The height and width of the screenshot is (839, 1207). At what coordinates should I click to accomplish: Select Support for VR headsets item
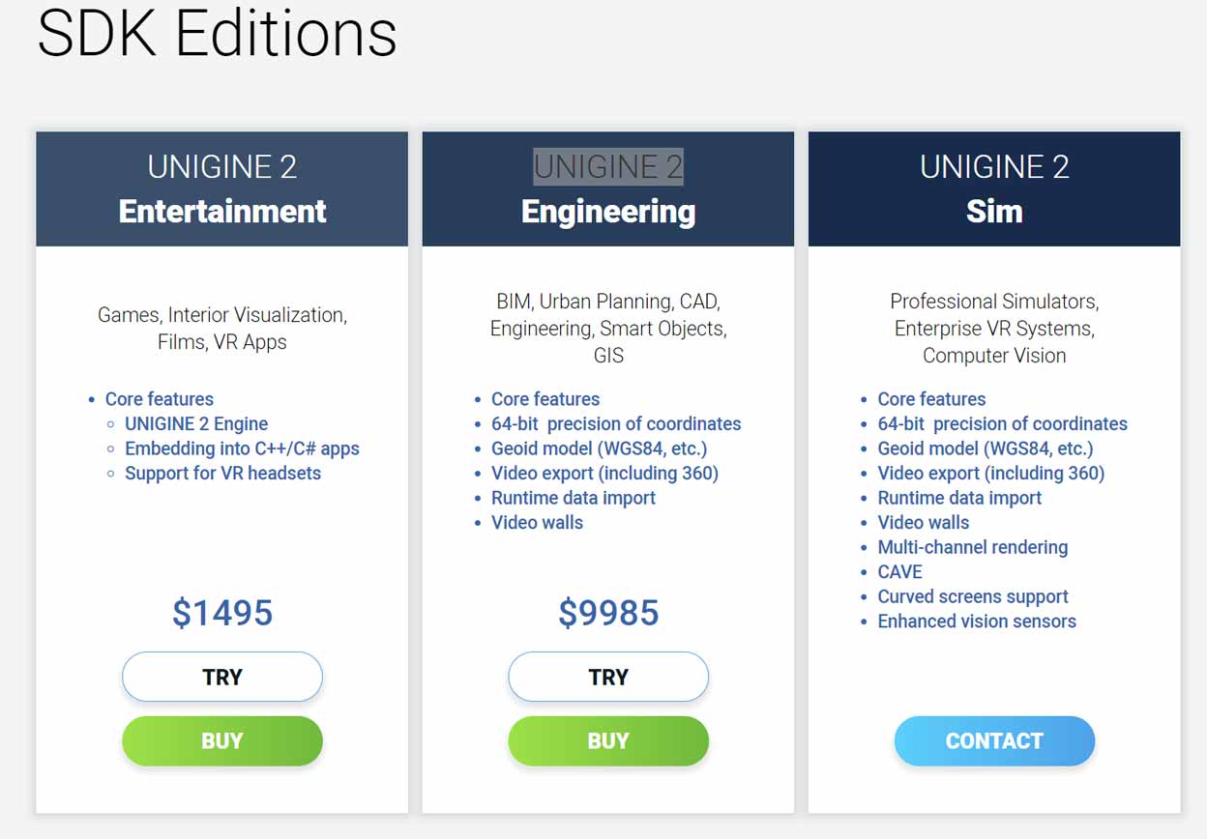pyautogui.click(x=222, y=474)
